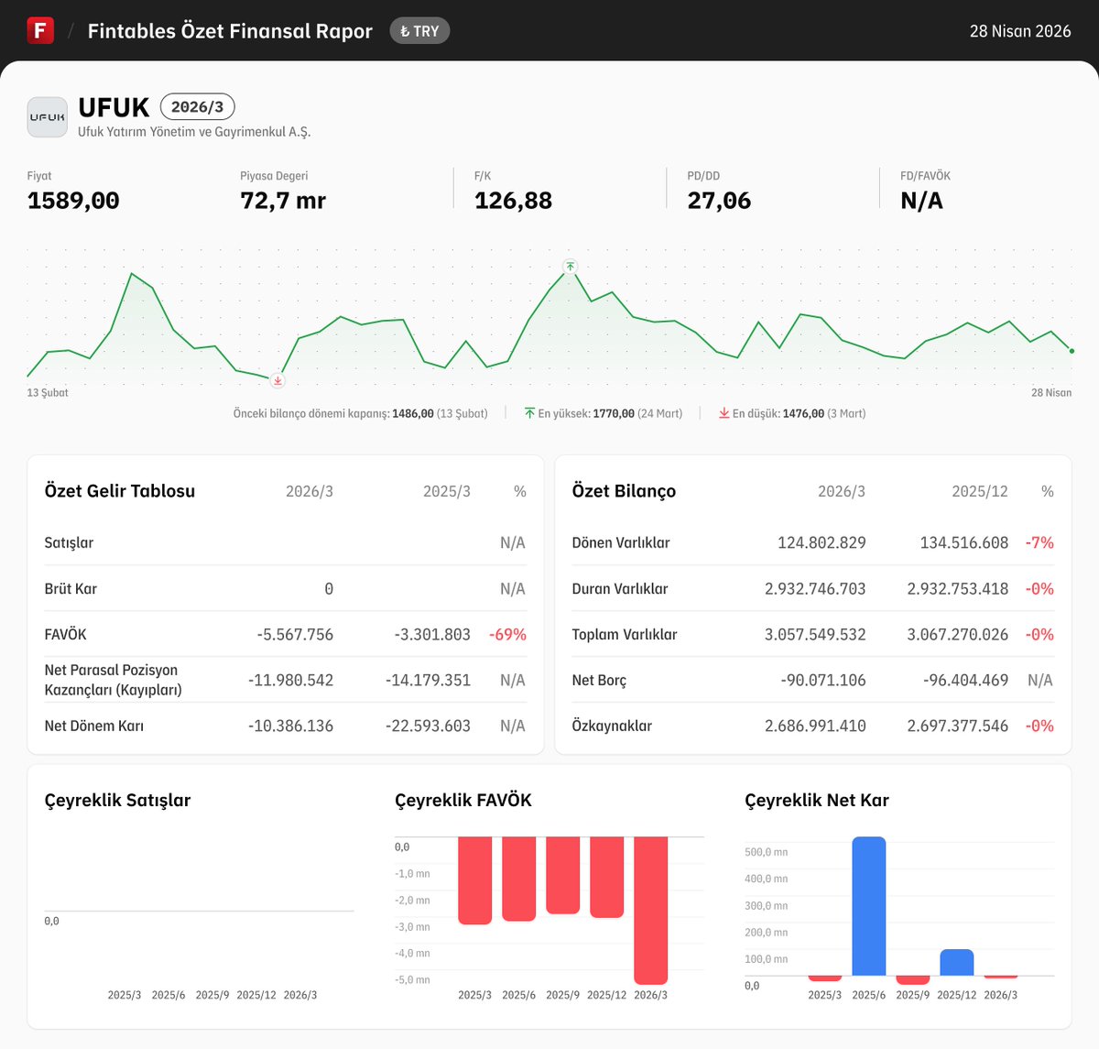Click the red Fintables F logo
The image size is (1099, 1049).
[x=40, y=30]
